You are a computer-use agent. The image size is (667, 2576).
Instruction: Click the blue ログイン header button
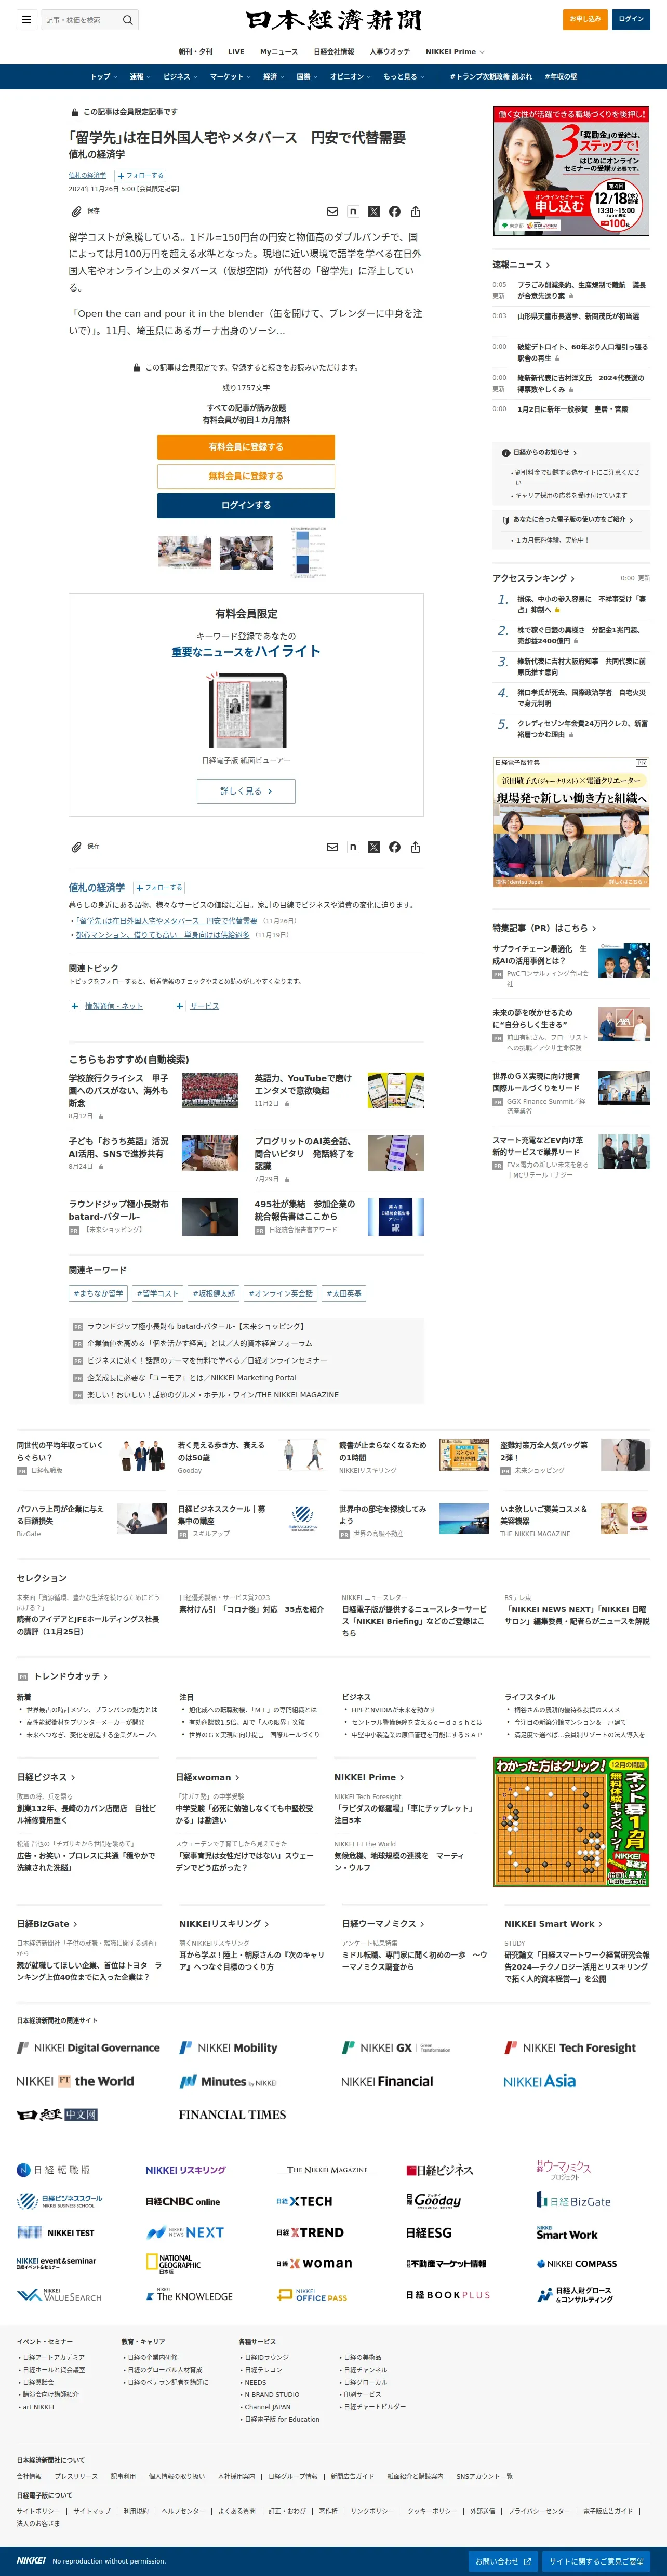[x=630, y=19]
